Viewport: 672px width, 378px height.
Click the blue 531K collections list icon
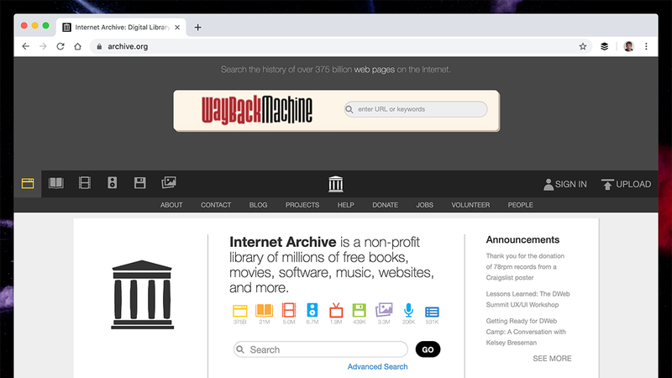tap(432, 312)
